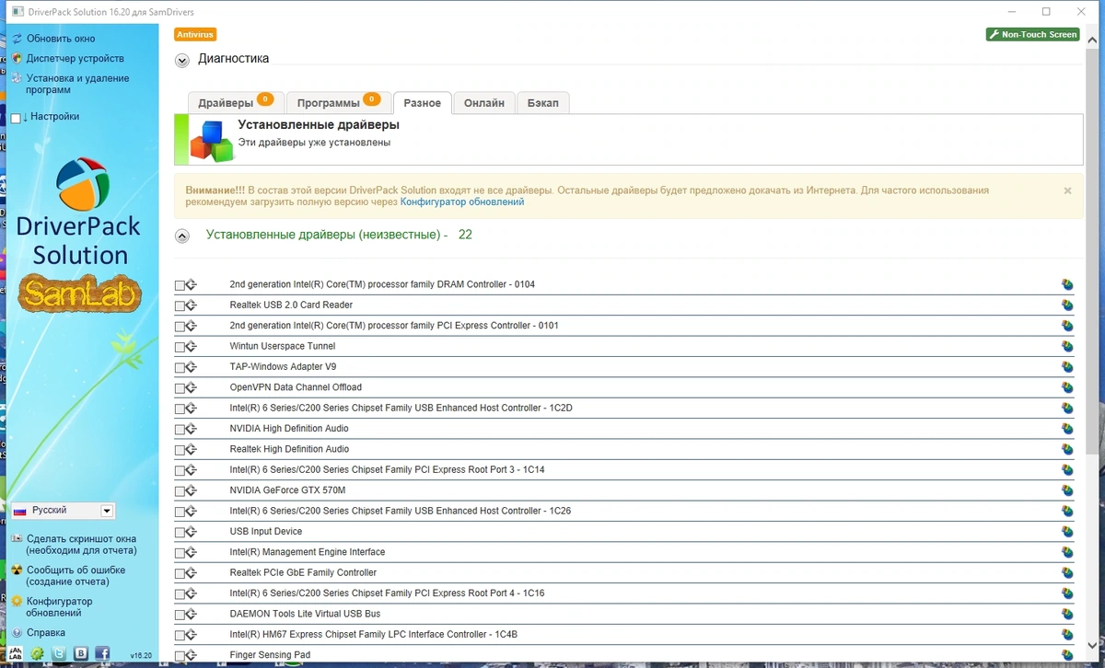This screenshot has height=668, width=1105.
Task: Select the Разное tab
Action: pyautogui.click(x=423, y=103)
